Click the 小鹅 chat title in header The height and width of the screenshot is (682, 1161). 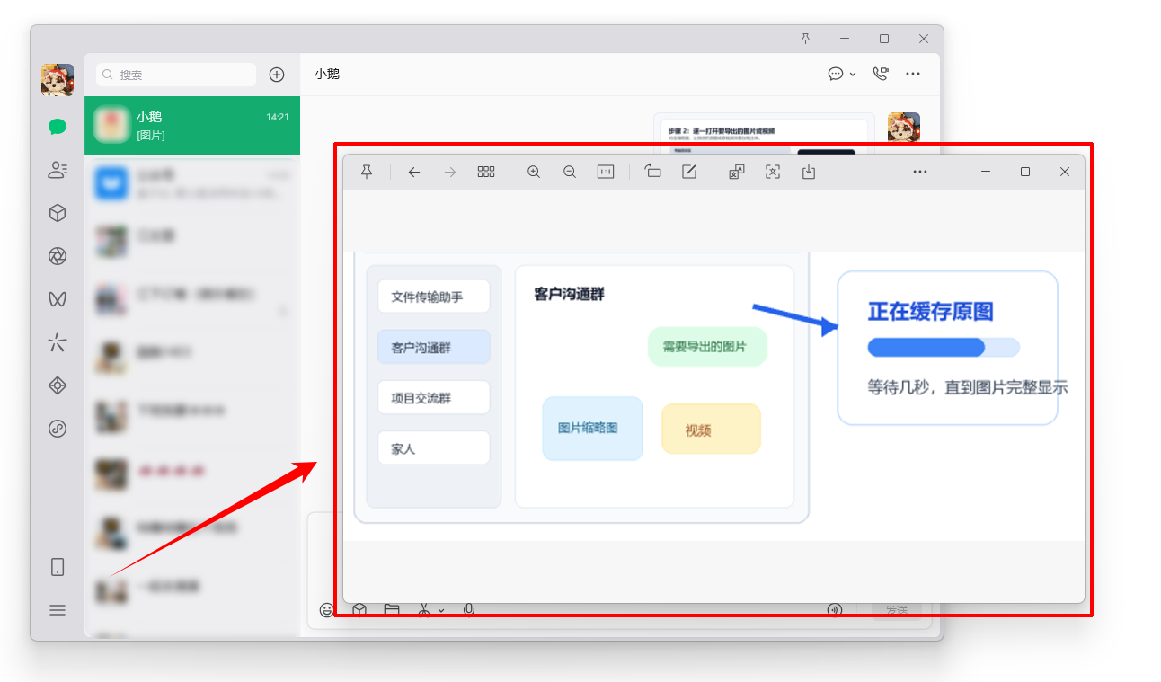tap(327, 74)
